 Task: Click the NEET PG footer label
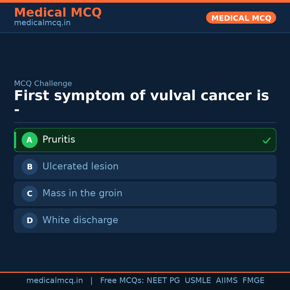tap(163, 280)
